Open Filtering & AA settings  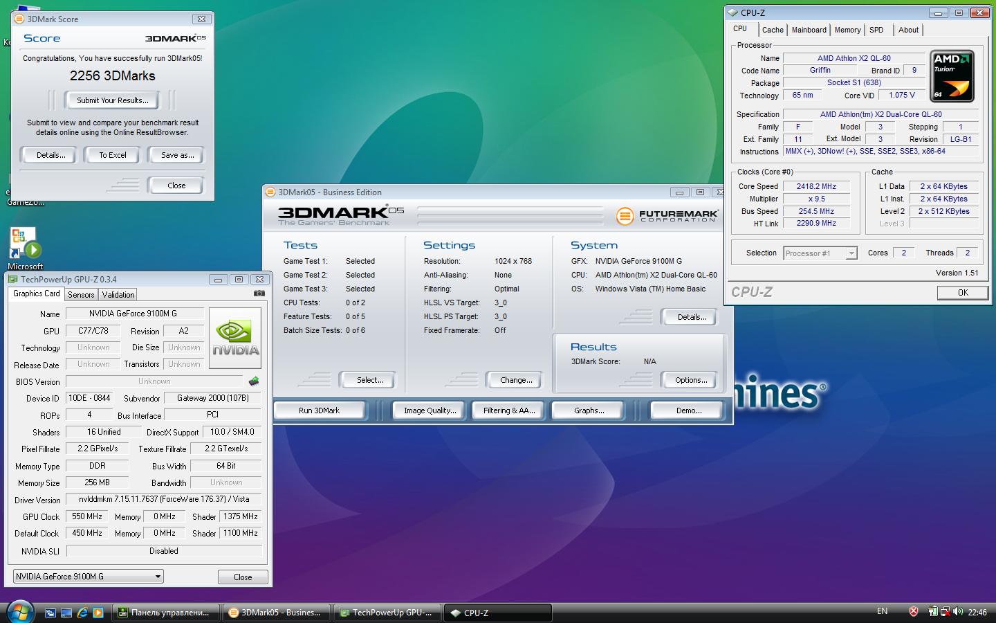click(508, 410)
